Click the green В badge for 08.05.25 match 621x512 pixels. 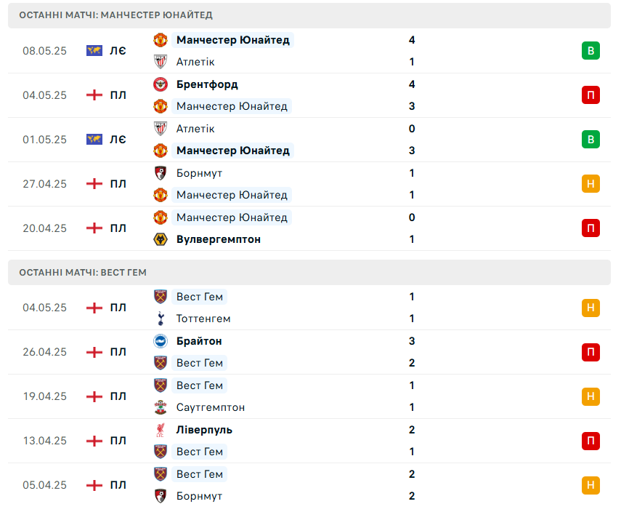pyautogui.click(x=590, y=51)
